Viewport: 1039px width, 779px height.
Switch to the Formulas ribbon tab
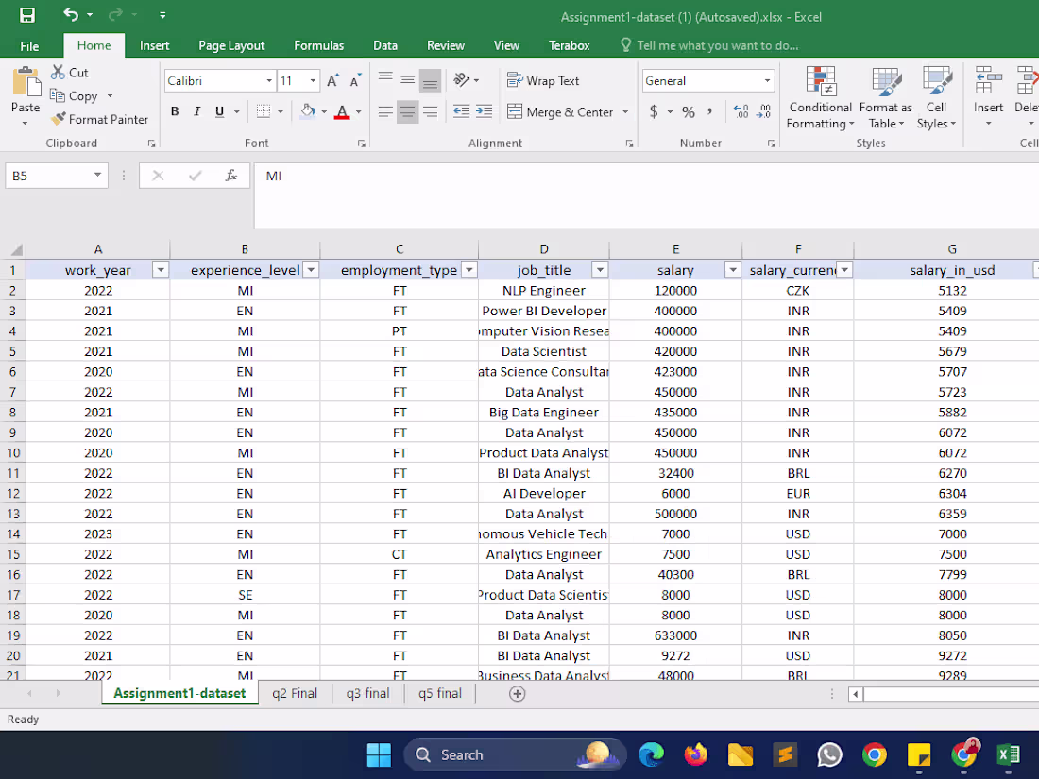click(x=318, y=44)
